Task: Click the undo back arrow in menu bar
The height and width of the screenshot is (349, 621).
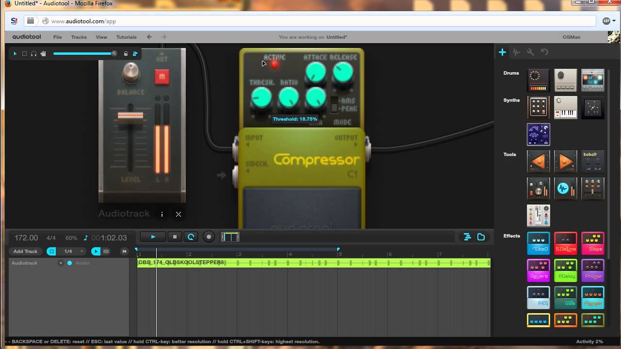Action: (149, 37)
